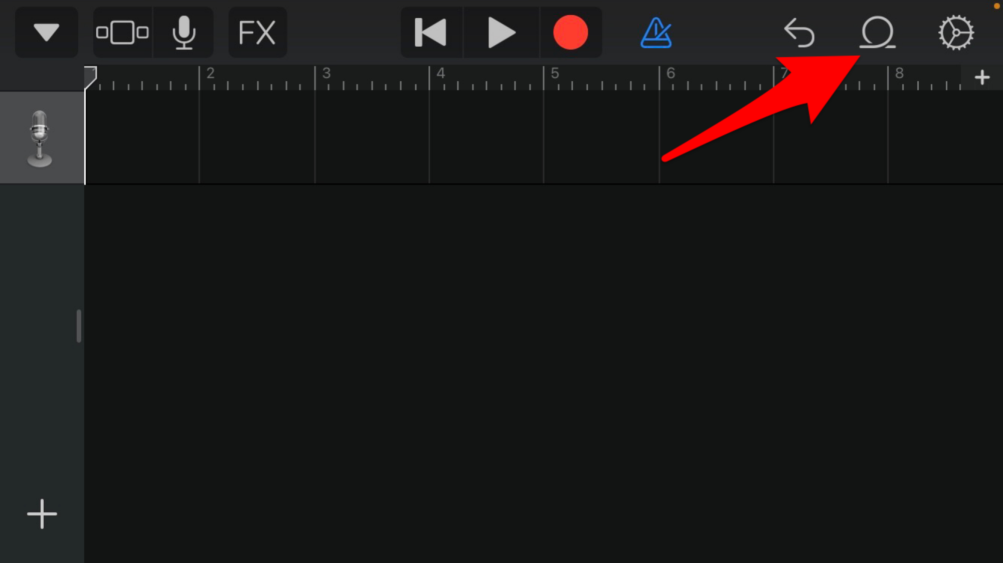Open the Loop Browser icon
The height and width of the screenshot is (563, 1003).
tap(877, 33)
